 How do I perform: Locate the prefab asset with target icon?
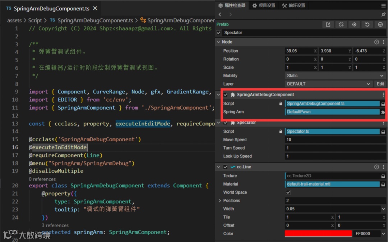point(354,24)
